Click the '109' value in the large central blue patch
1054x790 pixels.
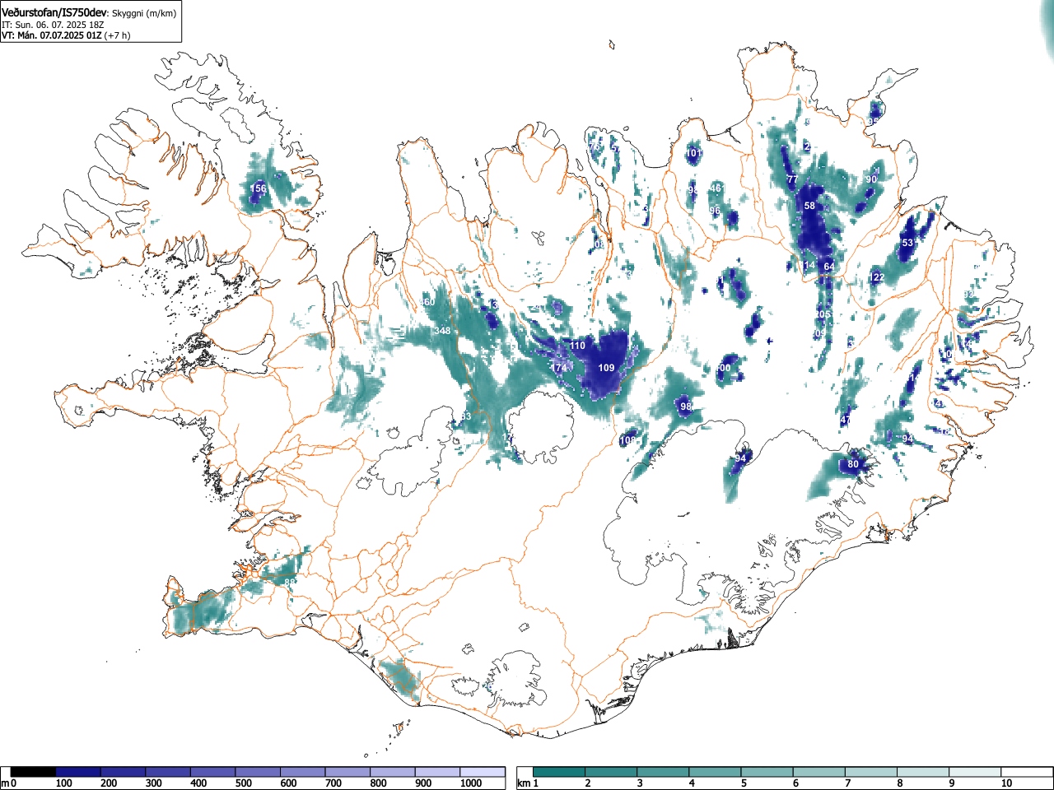click(607, 368)
